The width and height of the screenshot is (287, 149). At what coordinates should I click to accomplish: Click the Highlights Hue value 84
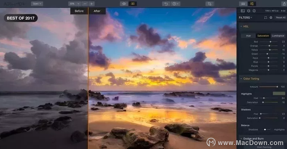pos(283,98)
